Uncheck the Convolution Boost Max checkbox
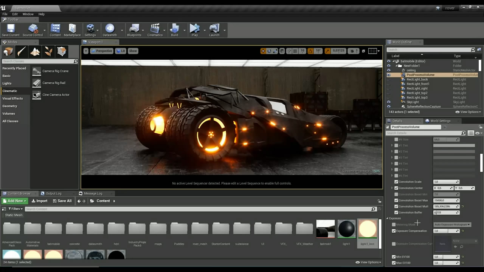The height and width of the screenshot is (272, 484). point(396,200)
